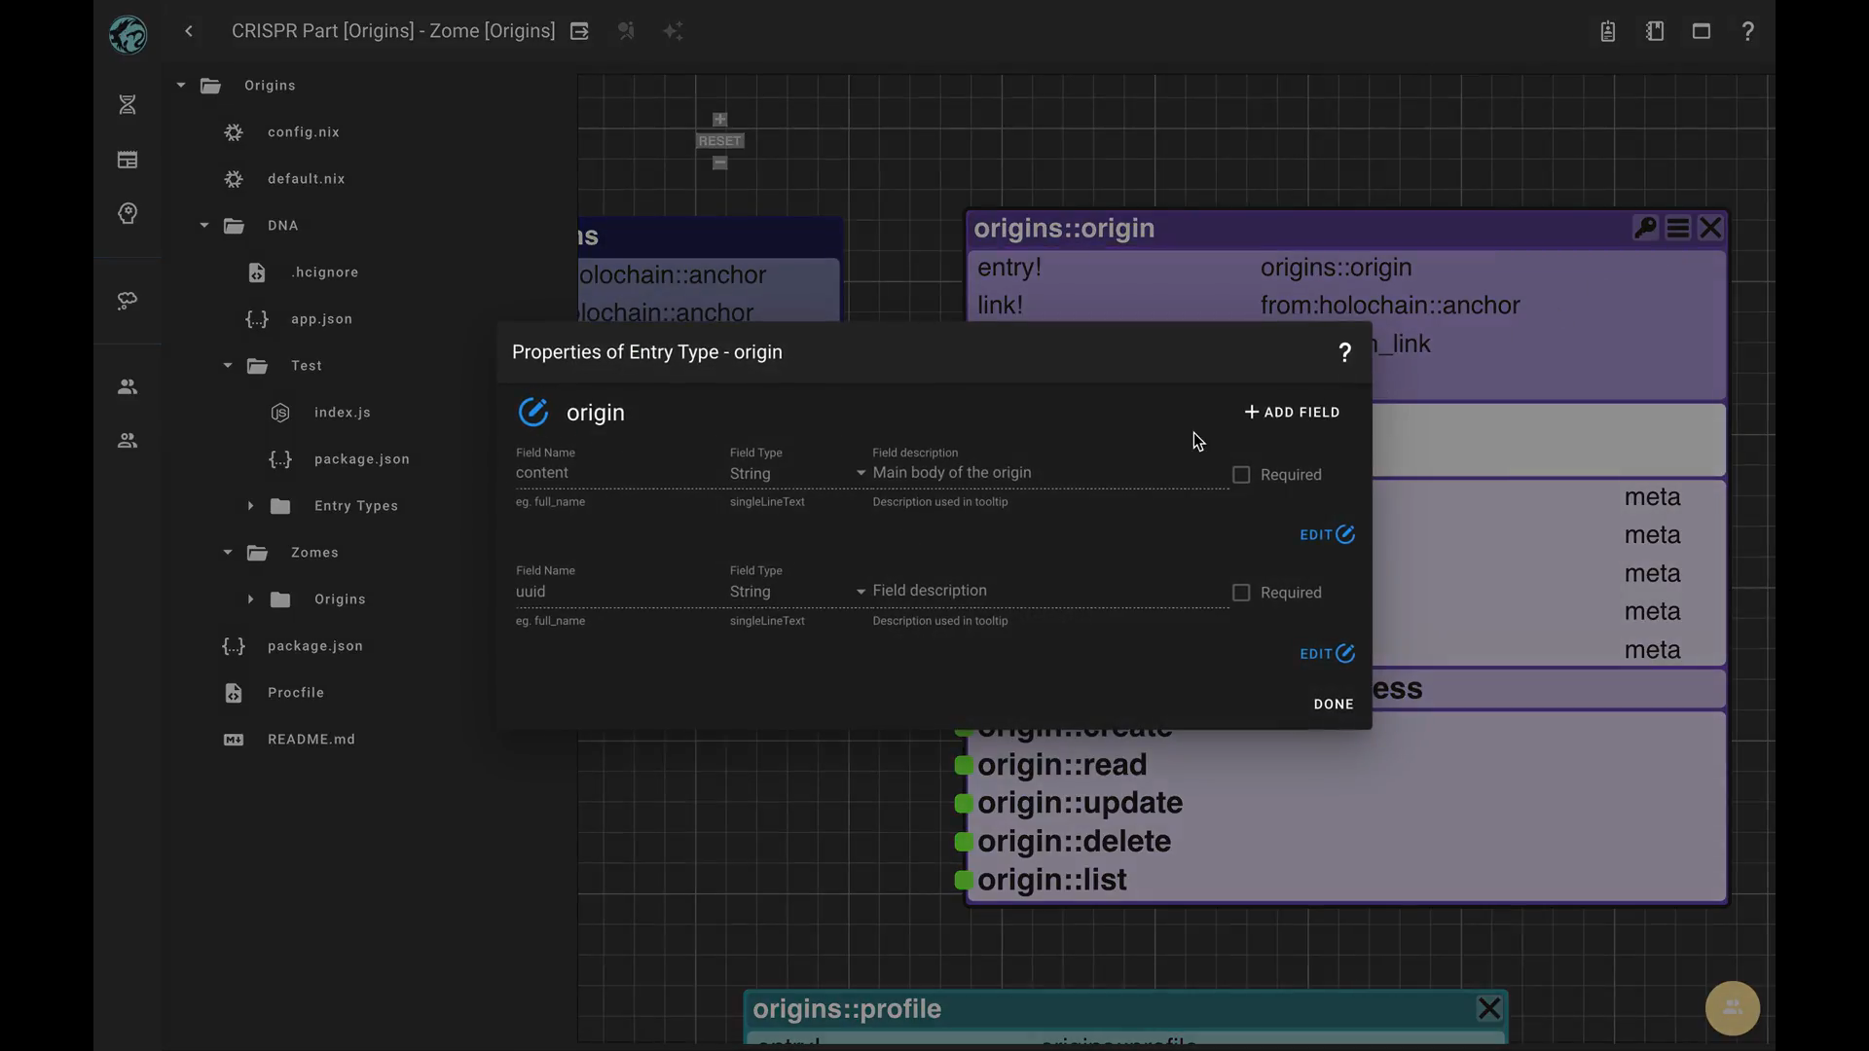This screenshot has height=1051, width=1869.
Task: Click the round people button at the bottom right
Action: (1732, 1008)
